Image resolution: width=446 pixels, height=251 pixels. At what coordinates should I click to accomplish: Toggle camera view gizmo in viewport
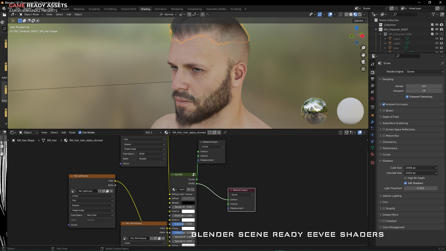(363, 62)
